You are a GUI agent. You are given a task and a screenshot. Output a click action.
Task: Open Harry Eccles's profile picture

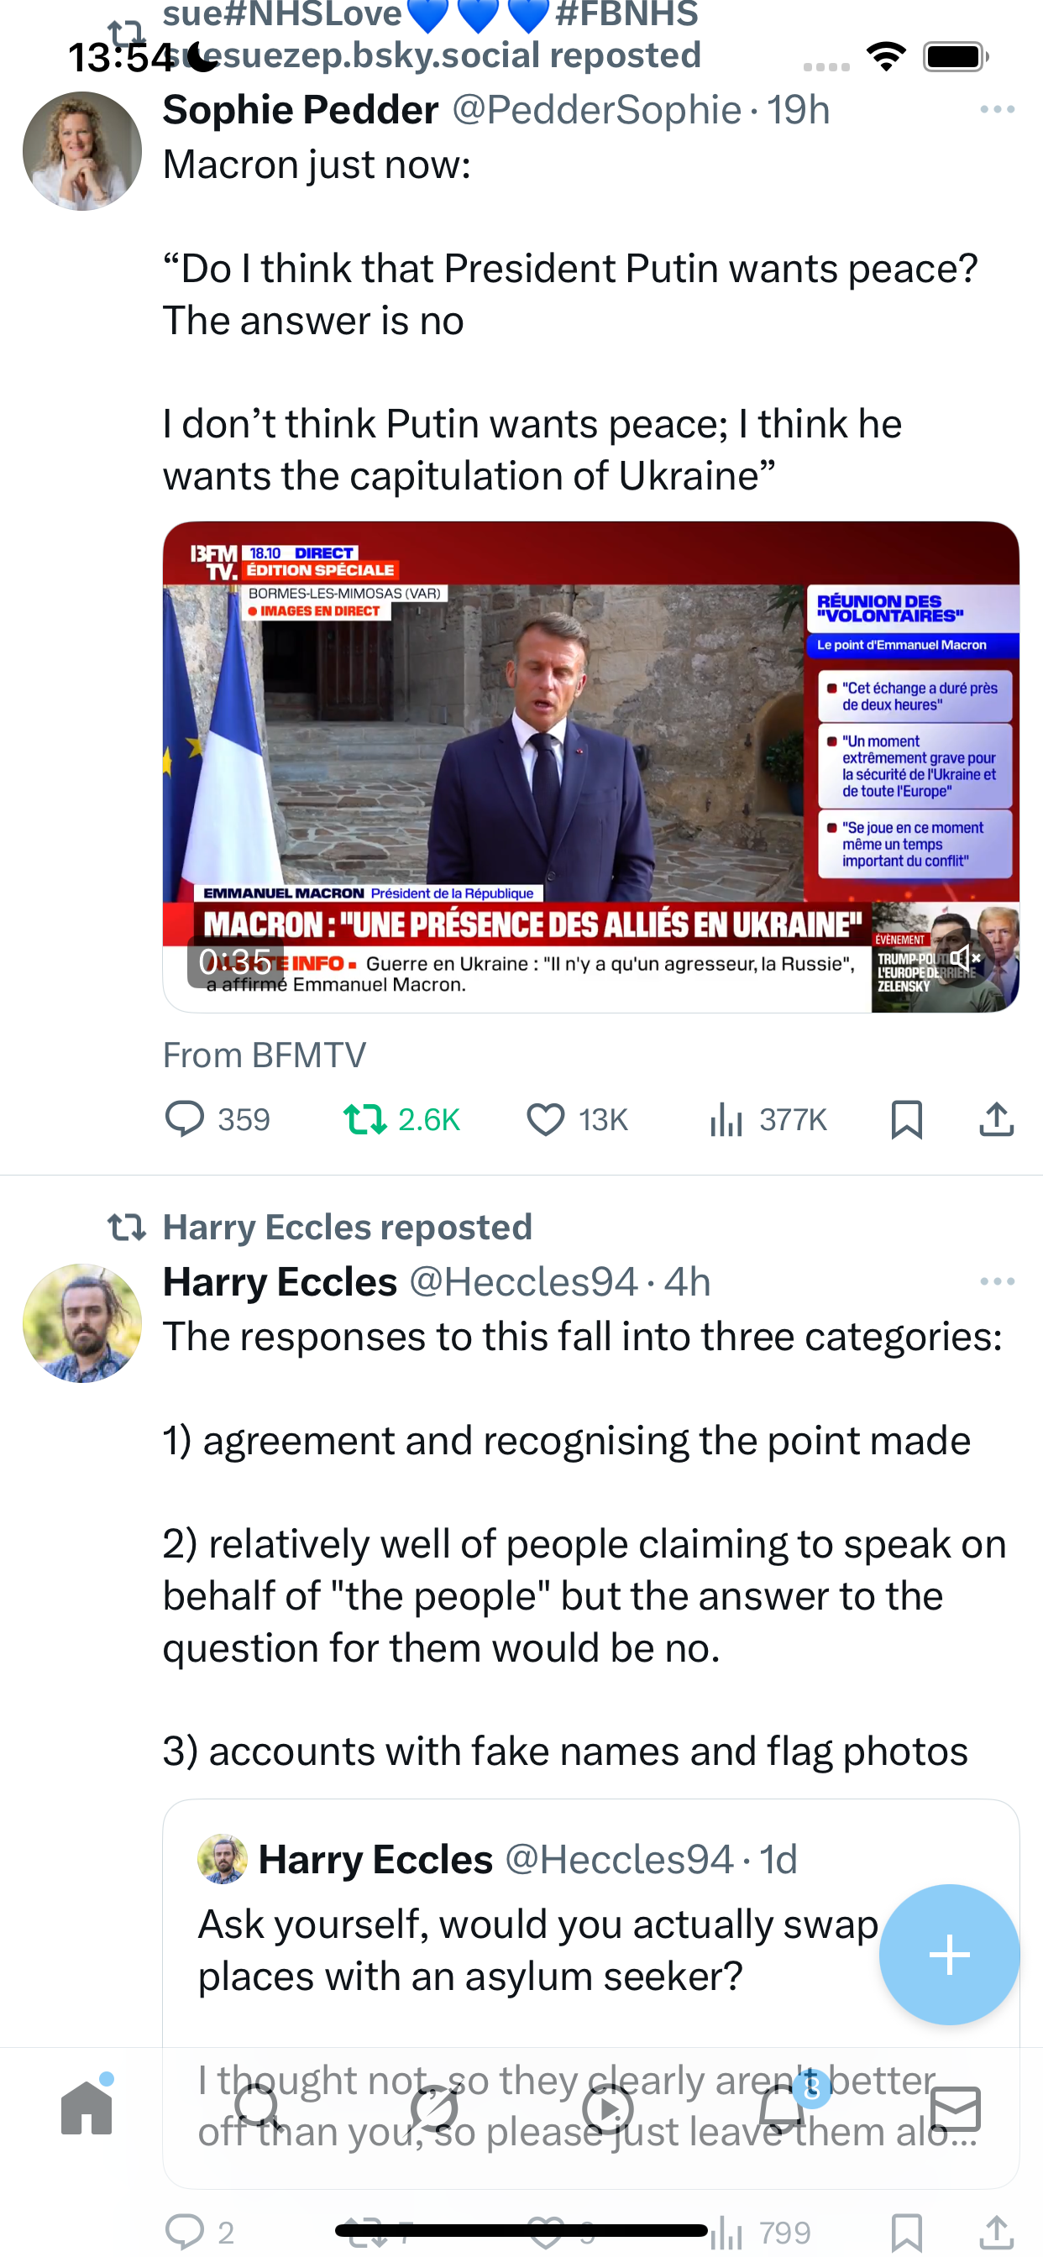click(82, 1322)
